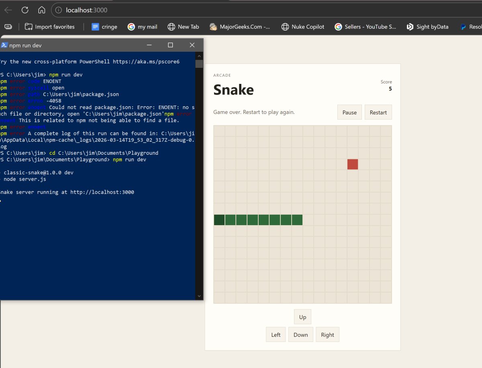Screen dimensions: 482x368
Task: Open the Import favorites bookmark
Action: click(x=50, y=27)
